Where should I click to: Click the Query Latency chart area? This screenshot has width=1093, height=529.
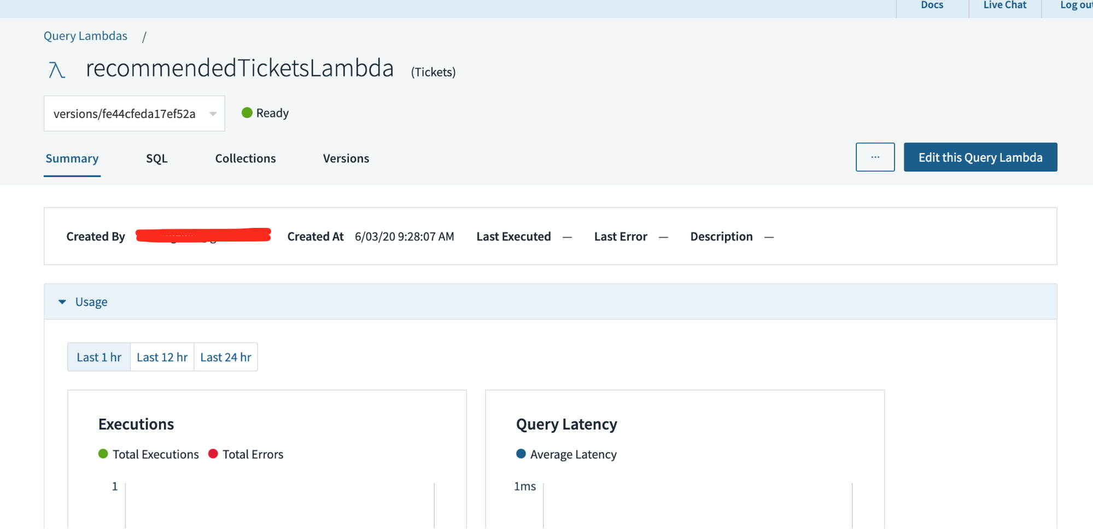(x=683, y=492)
